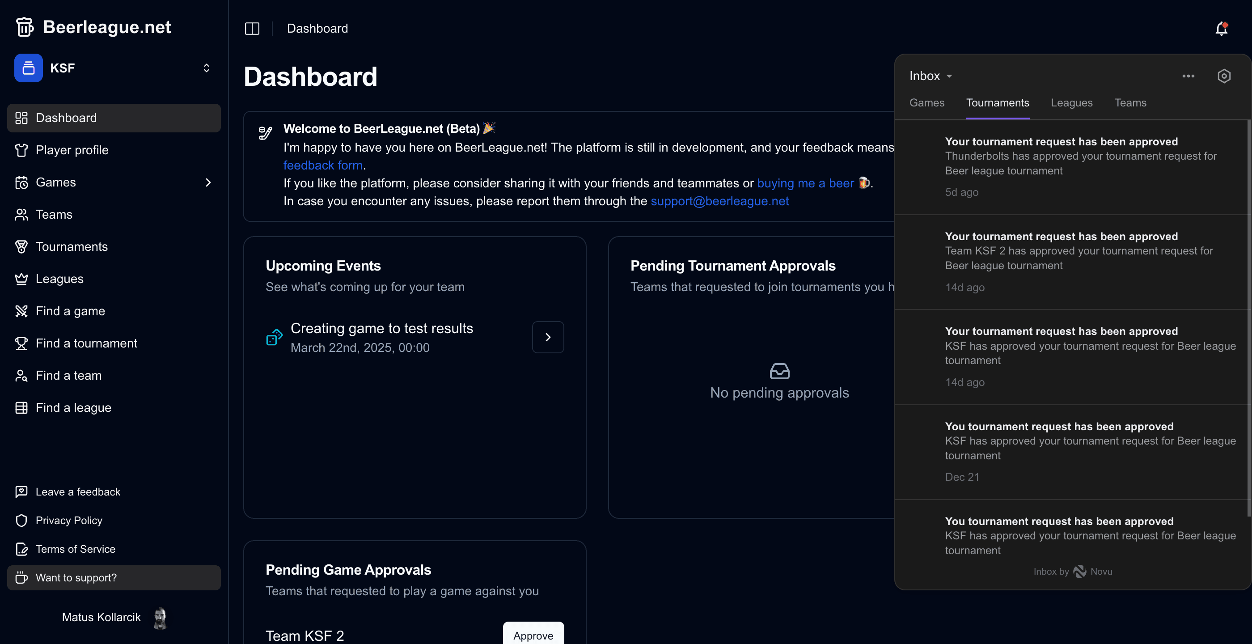This screenshot has height=644, width=1252.
Task: Switch to the Teams inbox tab
Action: pyautogui.click(x=1130, y=103)
